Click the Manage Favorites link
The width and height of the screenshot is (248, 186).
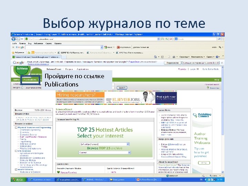(x=69, y=173)
